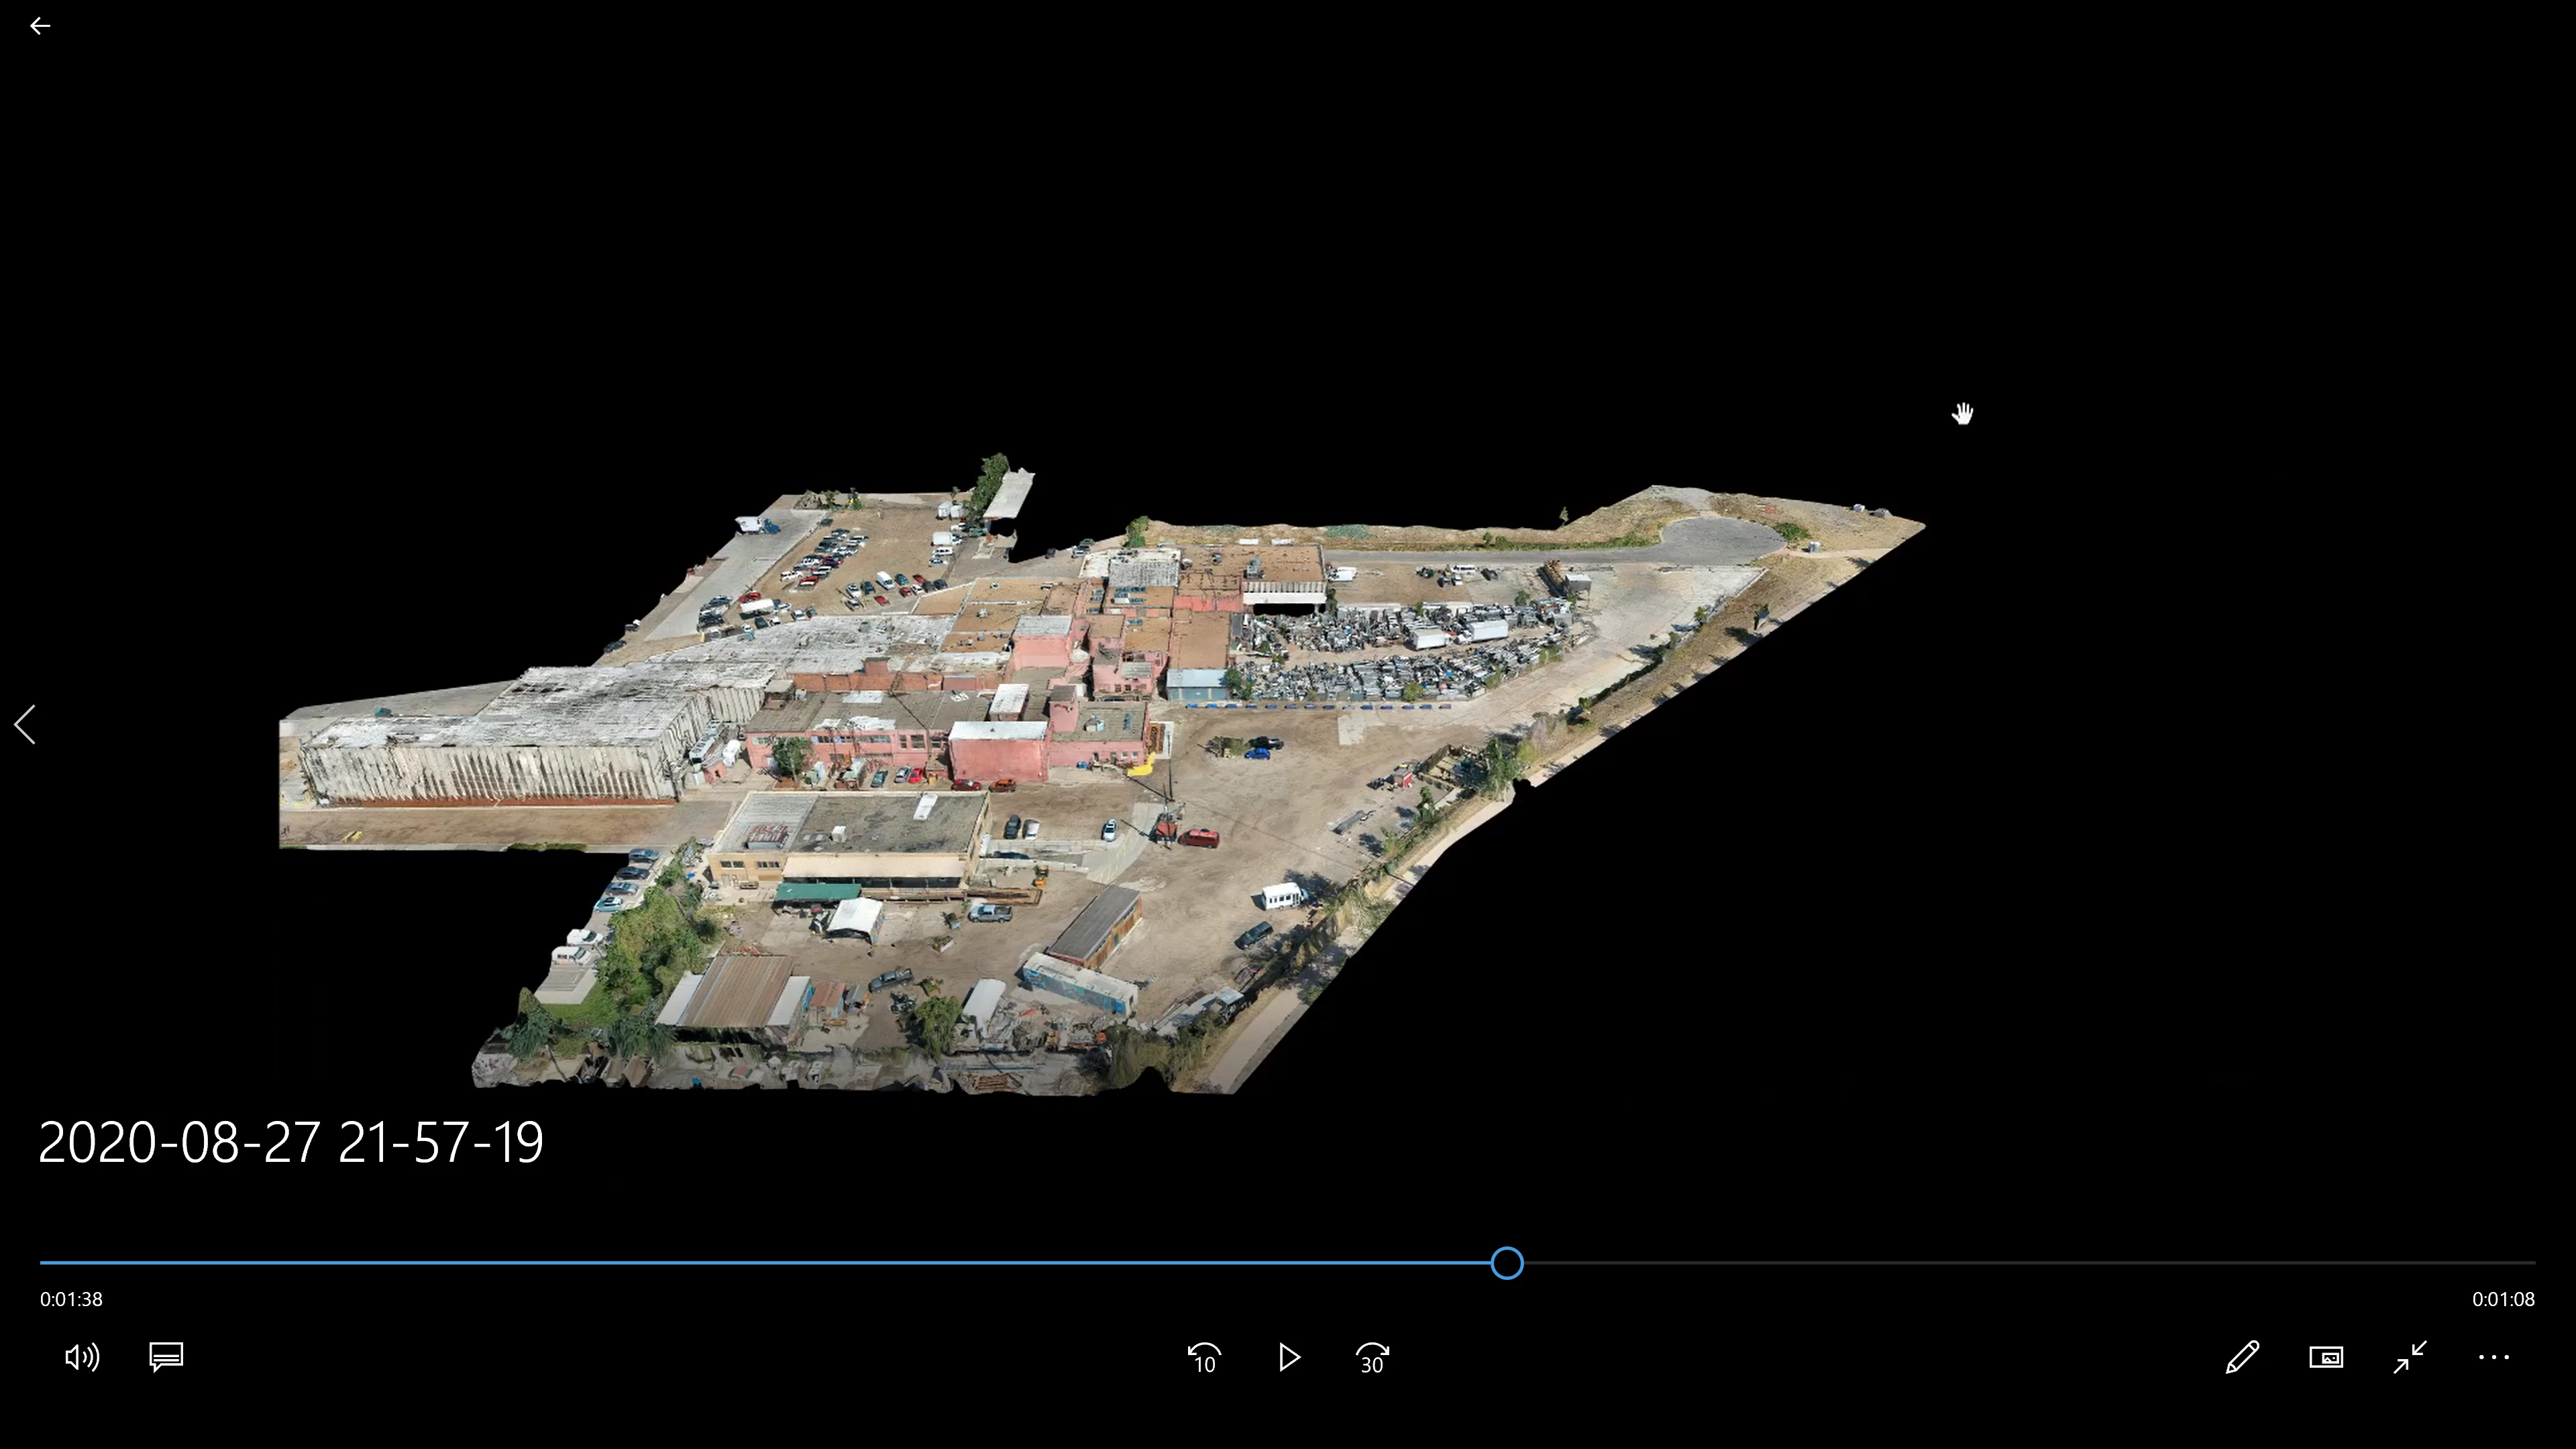2576x1449 pixels.
Task: Exit full screen with the arrows icon
Action: tap(2410, 1357)
